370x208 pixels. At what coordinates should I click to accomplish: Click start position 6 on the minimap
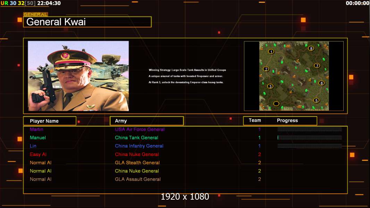point(321,83)
